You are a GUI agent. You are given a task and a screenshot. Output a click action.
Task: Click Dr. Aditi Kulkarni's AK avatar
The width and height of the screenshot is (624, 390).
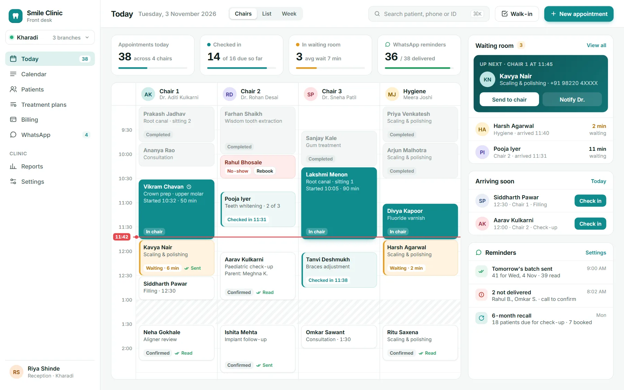tap(148, 94)
